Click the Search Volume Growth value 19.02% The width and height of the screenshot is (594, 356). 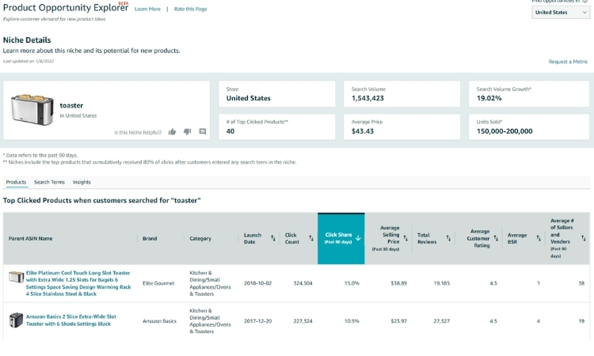pyautogui.click(x=489, y=98)
